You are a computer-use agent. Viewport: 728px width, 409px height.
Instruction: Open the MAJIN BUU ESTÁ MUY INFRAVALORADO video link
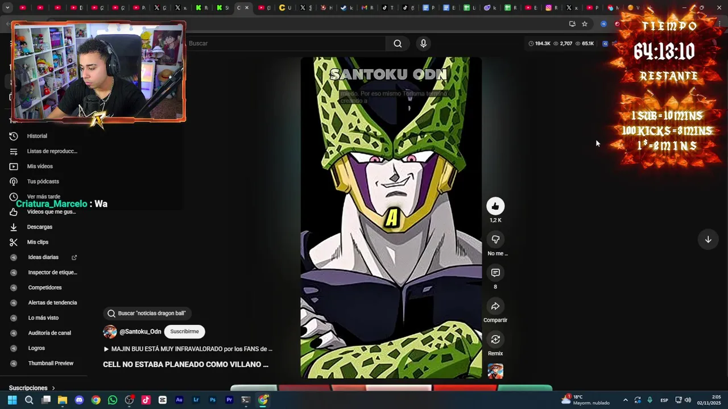click(x=188, y=349)
